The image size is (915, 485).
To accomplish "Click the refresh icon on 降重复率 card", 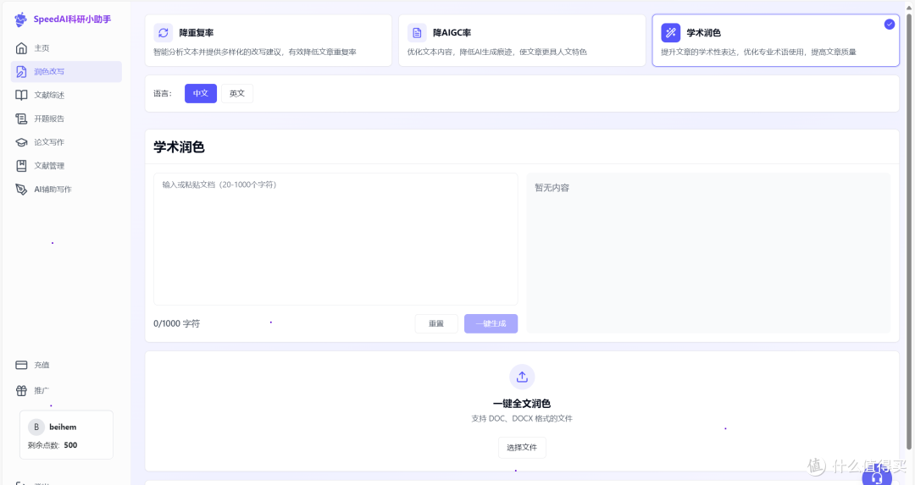I will (x=164, y=33).
